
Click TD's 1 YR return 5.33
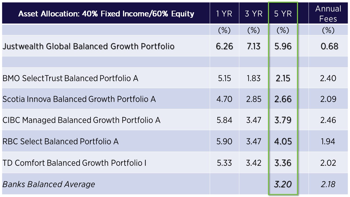pyautogui.click(x=224, y=163)
